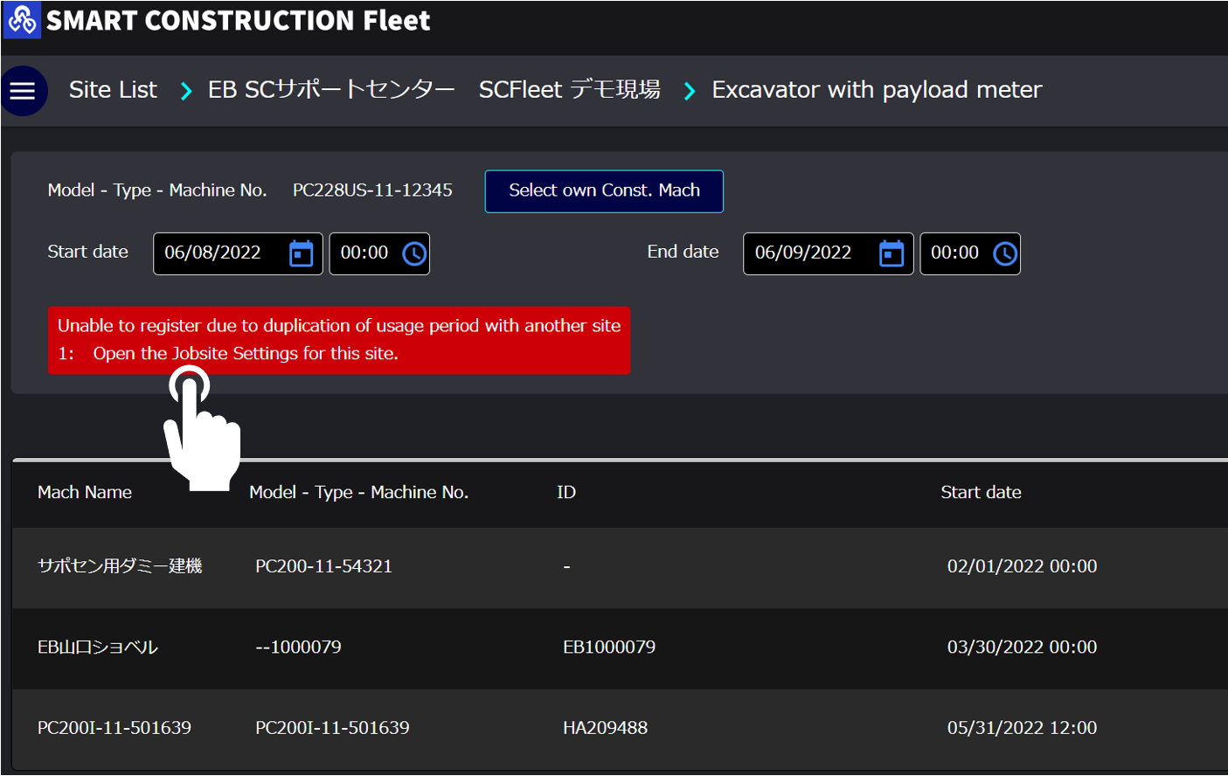Click the Smart Construction Fleet logo

[22, 19]
